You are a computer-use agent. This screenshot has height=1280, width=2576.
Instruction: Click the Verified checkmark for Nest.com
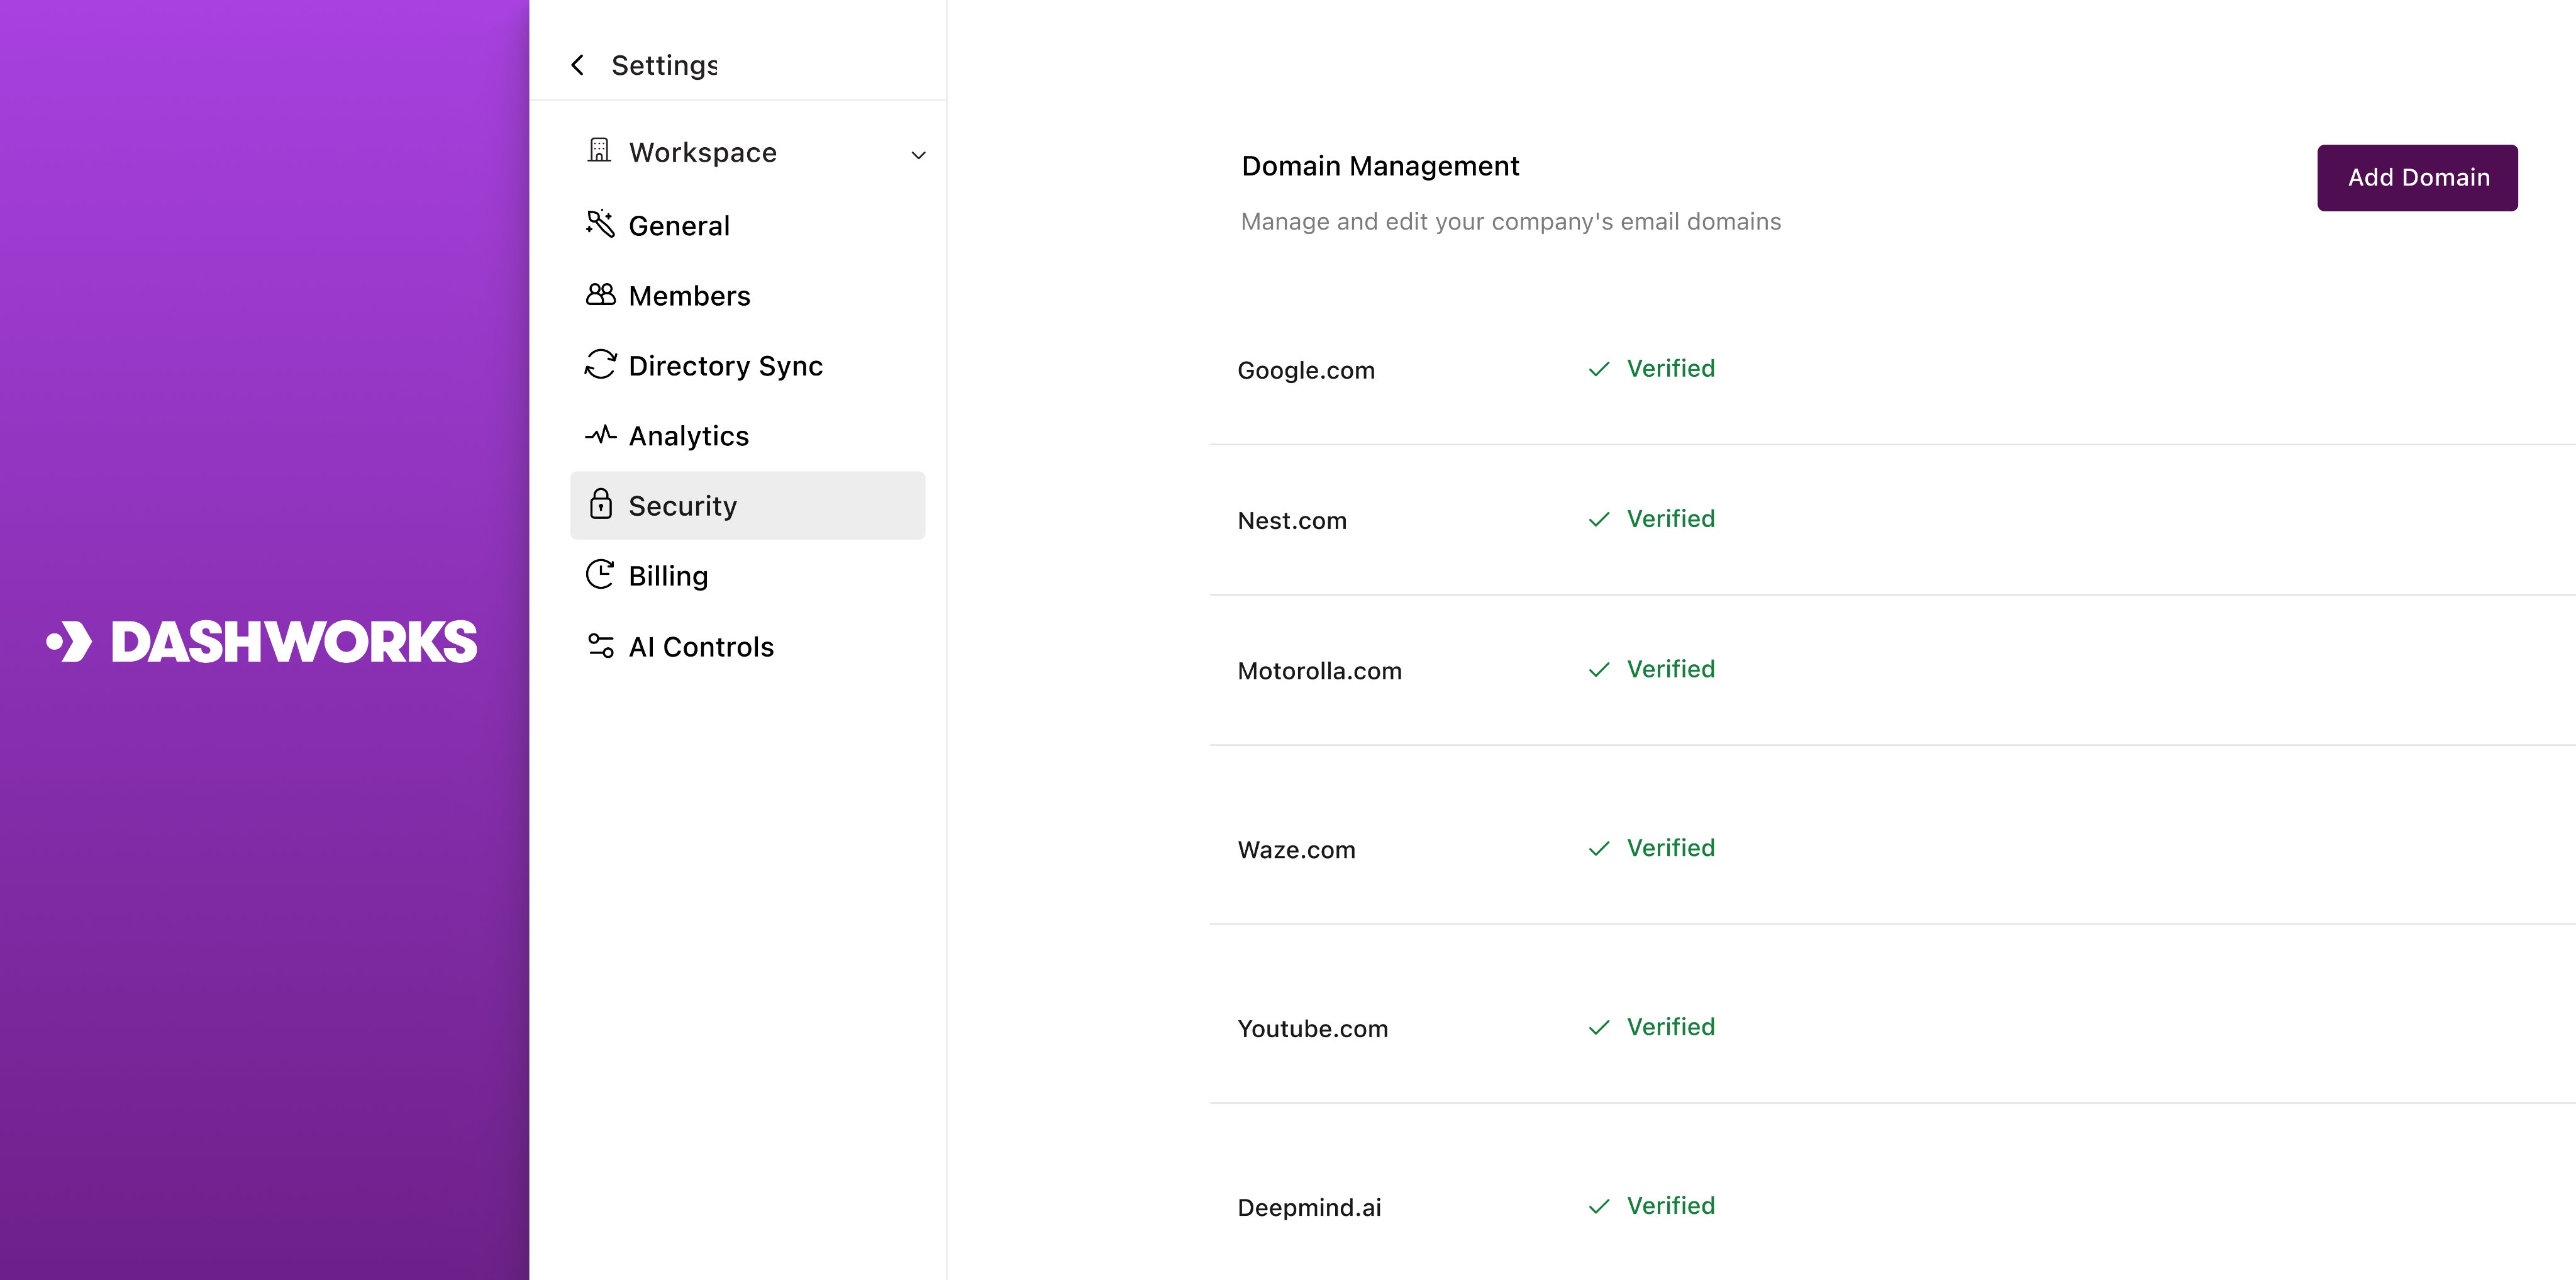click(1599, 519)
